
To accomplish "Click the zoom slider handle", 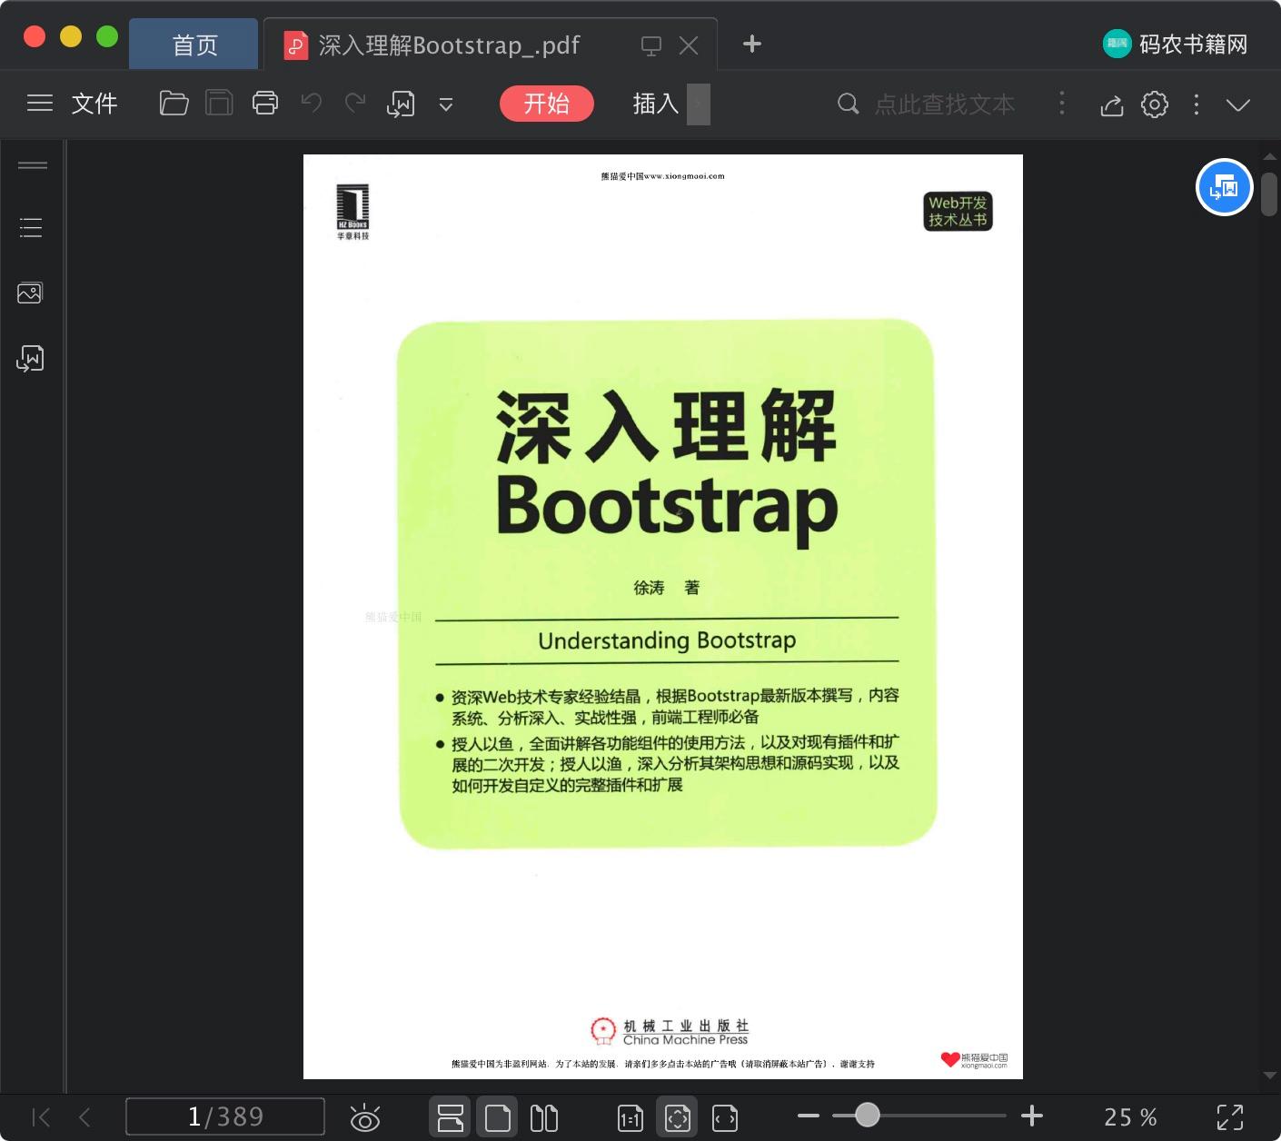I will pos(868,1115).
